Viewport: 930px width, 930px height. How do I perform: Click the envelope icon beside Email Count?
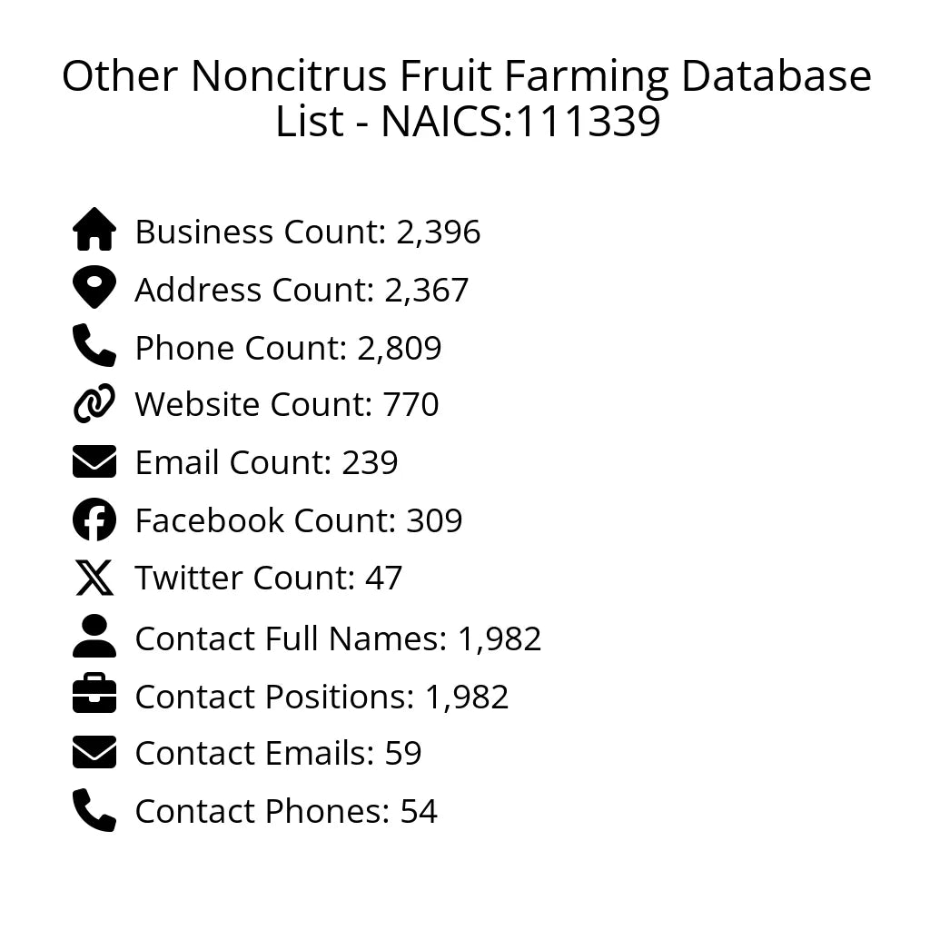click(x=94, y=462)
